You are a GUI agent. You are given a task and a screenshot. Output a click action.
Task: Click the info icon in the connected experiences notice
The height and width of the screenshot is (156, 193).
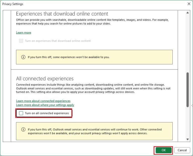pos(23,130)
